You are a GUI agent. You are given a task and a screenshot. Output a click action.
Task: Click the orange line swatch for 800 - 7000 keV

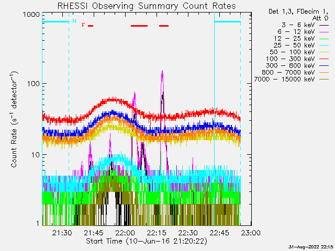click(x=324, y=73)
